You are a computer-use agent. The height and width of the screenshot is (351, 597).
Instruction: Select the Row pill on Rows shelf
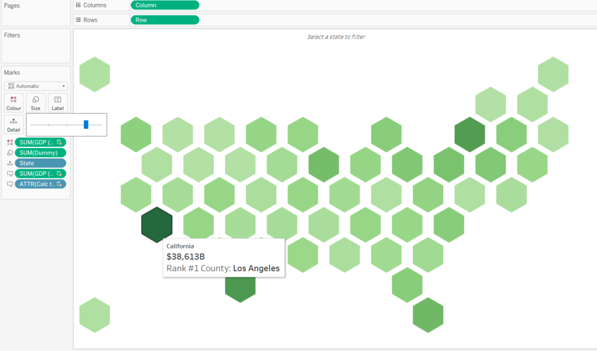(x=165, y=20)
